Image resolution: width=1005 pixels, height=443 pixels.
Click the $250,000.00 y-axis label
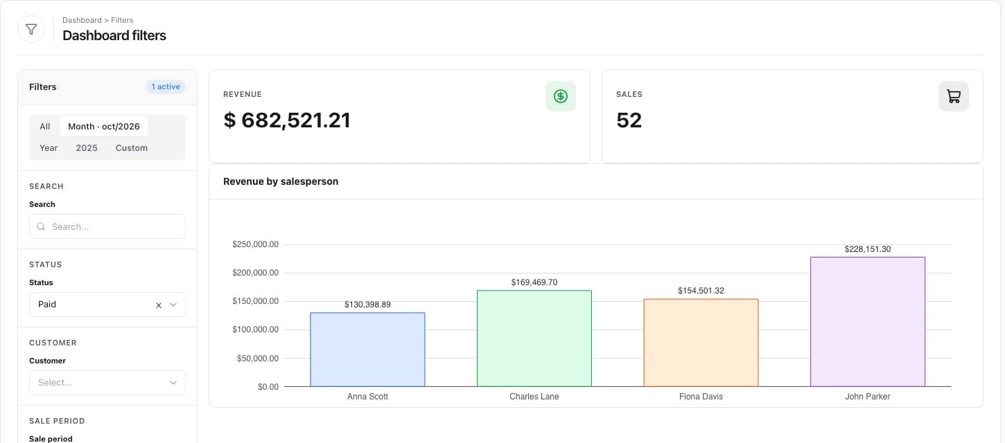[255, 244]
